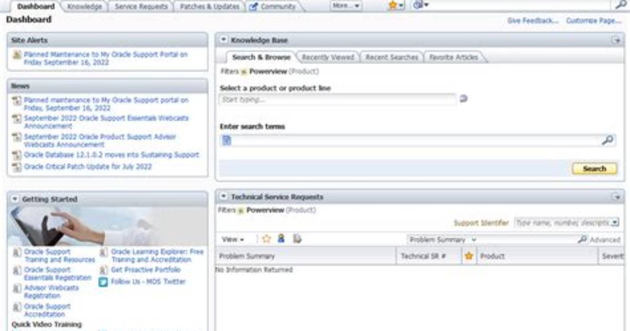Image resolution: width=630 pixels, height=331 pixels.
Task: Open Oracle Database 12.1.0.2 Sustaining Support news
Action: coord(111,155)
